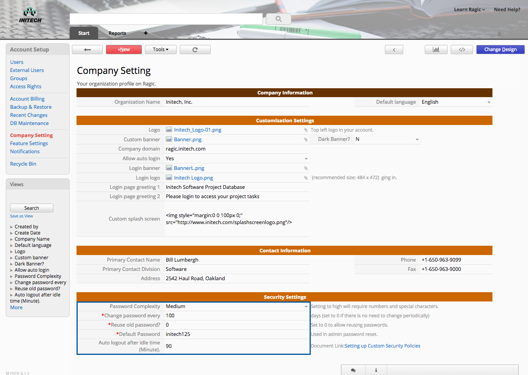The image size is (528, 375).
Task: Open Notifications in the sidebar
Action: pyautogui.click(x=25, y=151)
